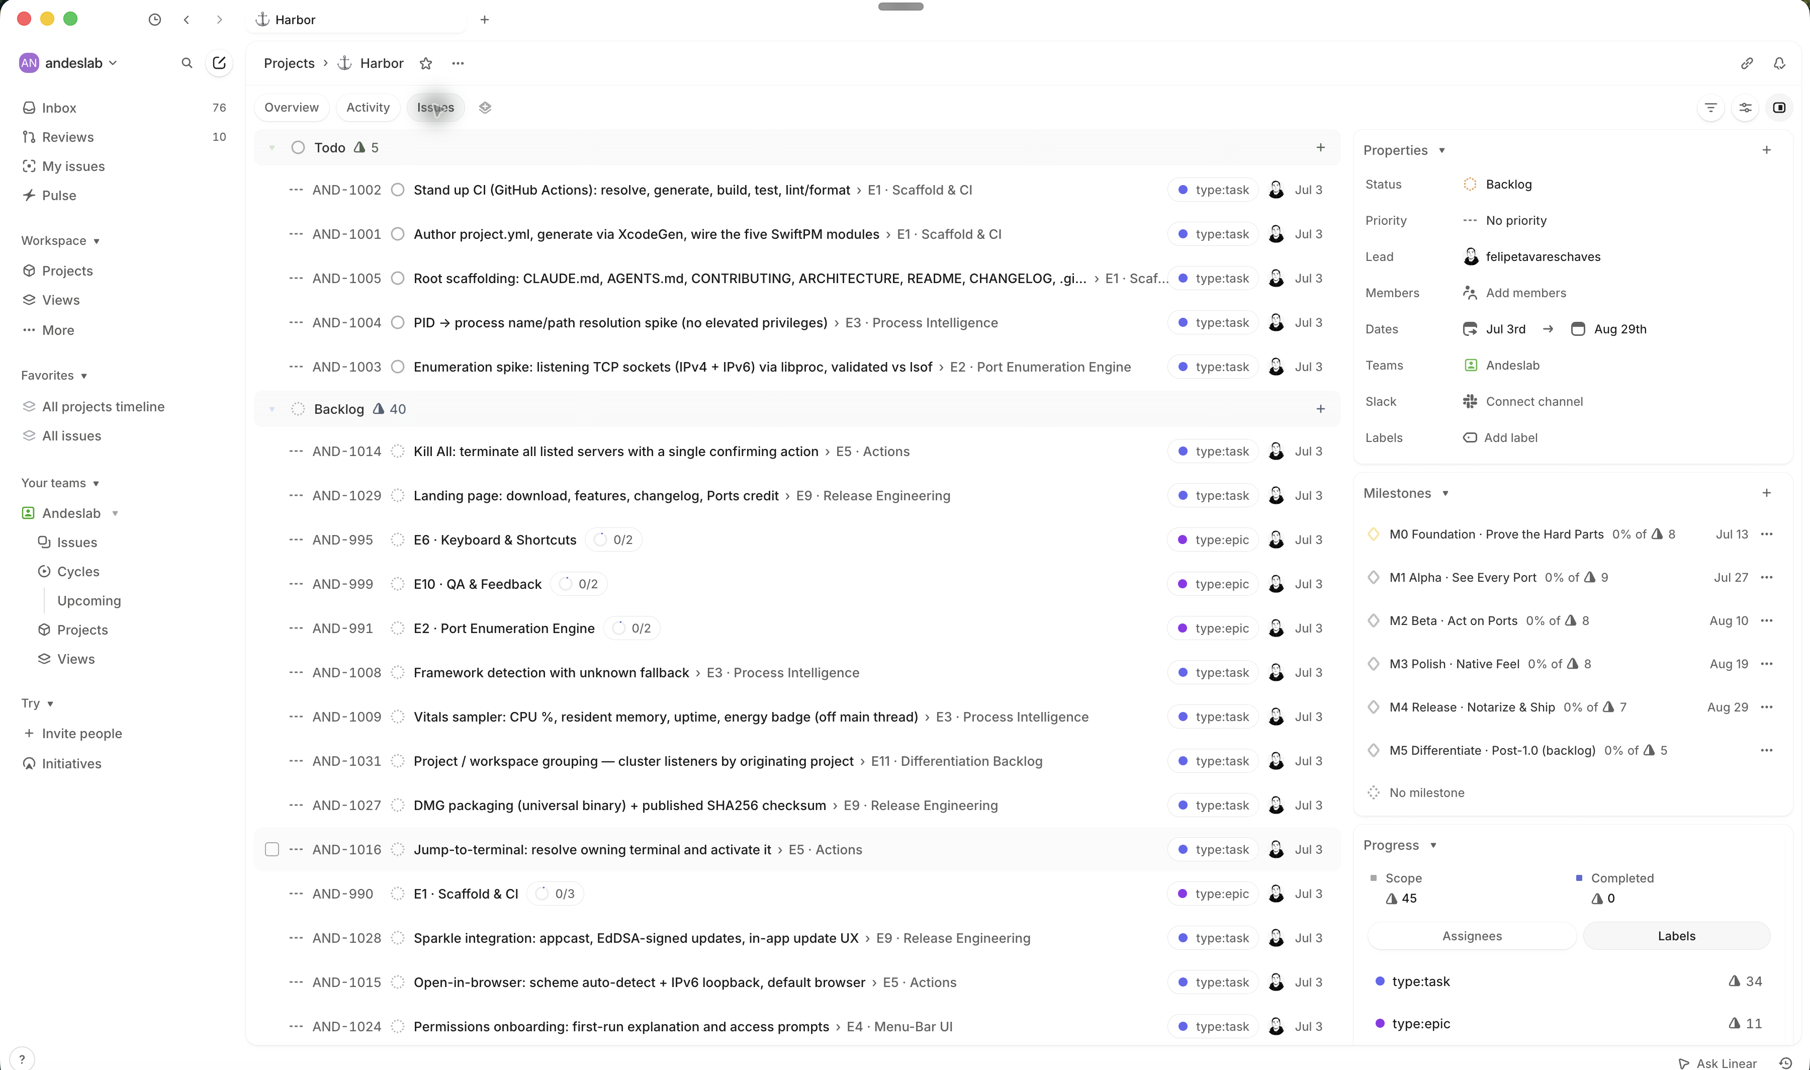Go forward with the right arrow
Screen dimensions: 1810x1070
[x=219, y=20]
